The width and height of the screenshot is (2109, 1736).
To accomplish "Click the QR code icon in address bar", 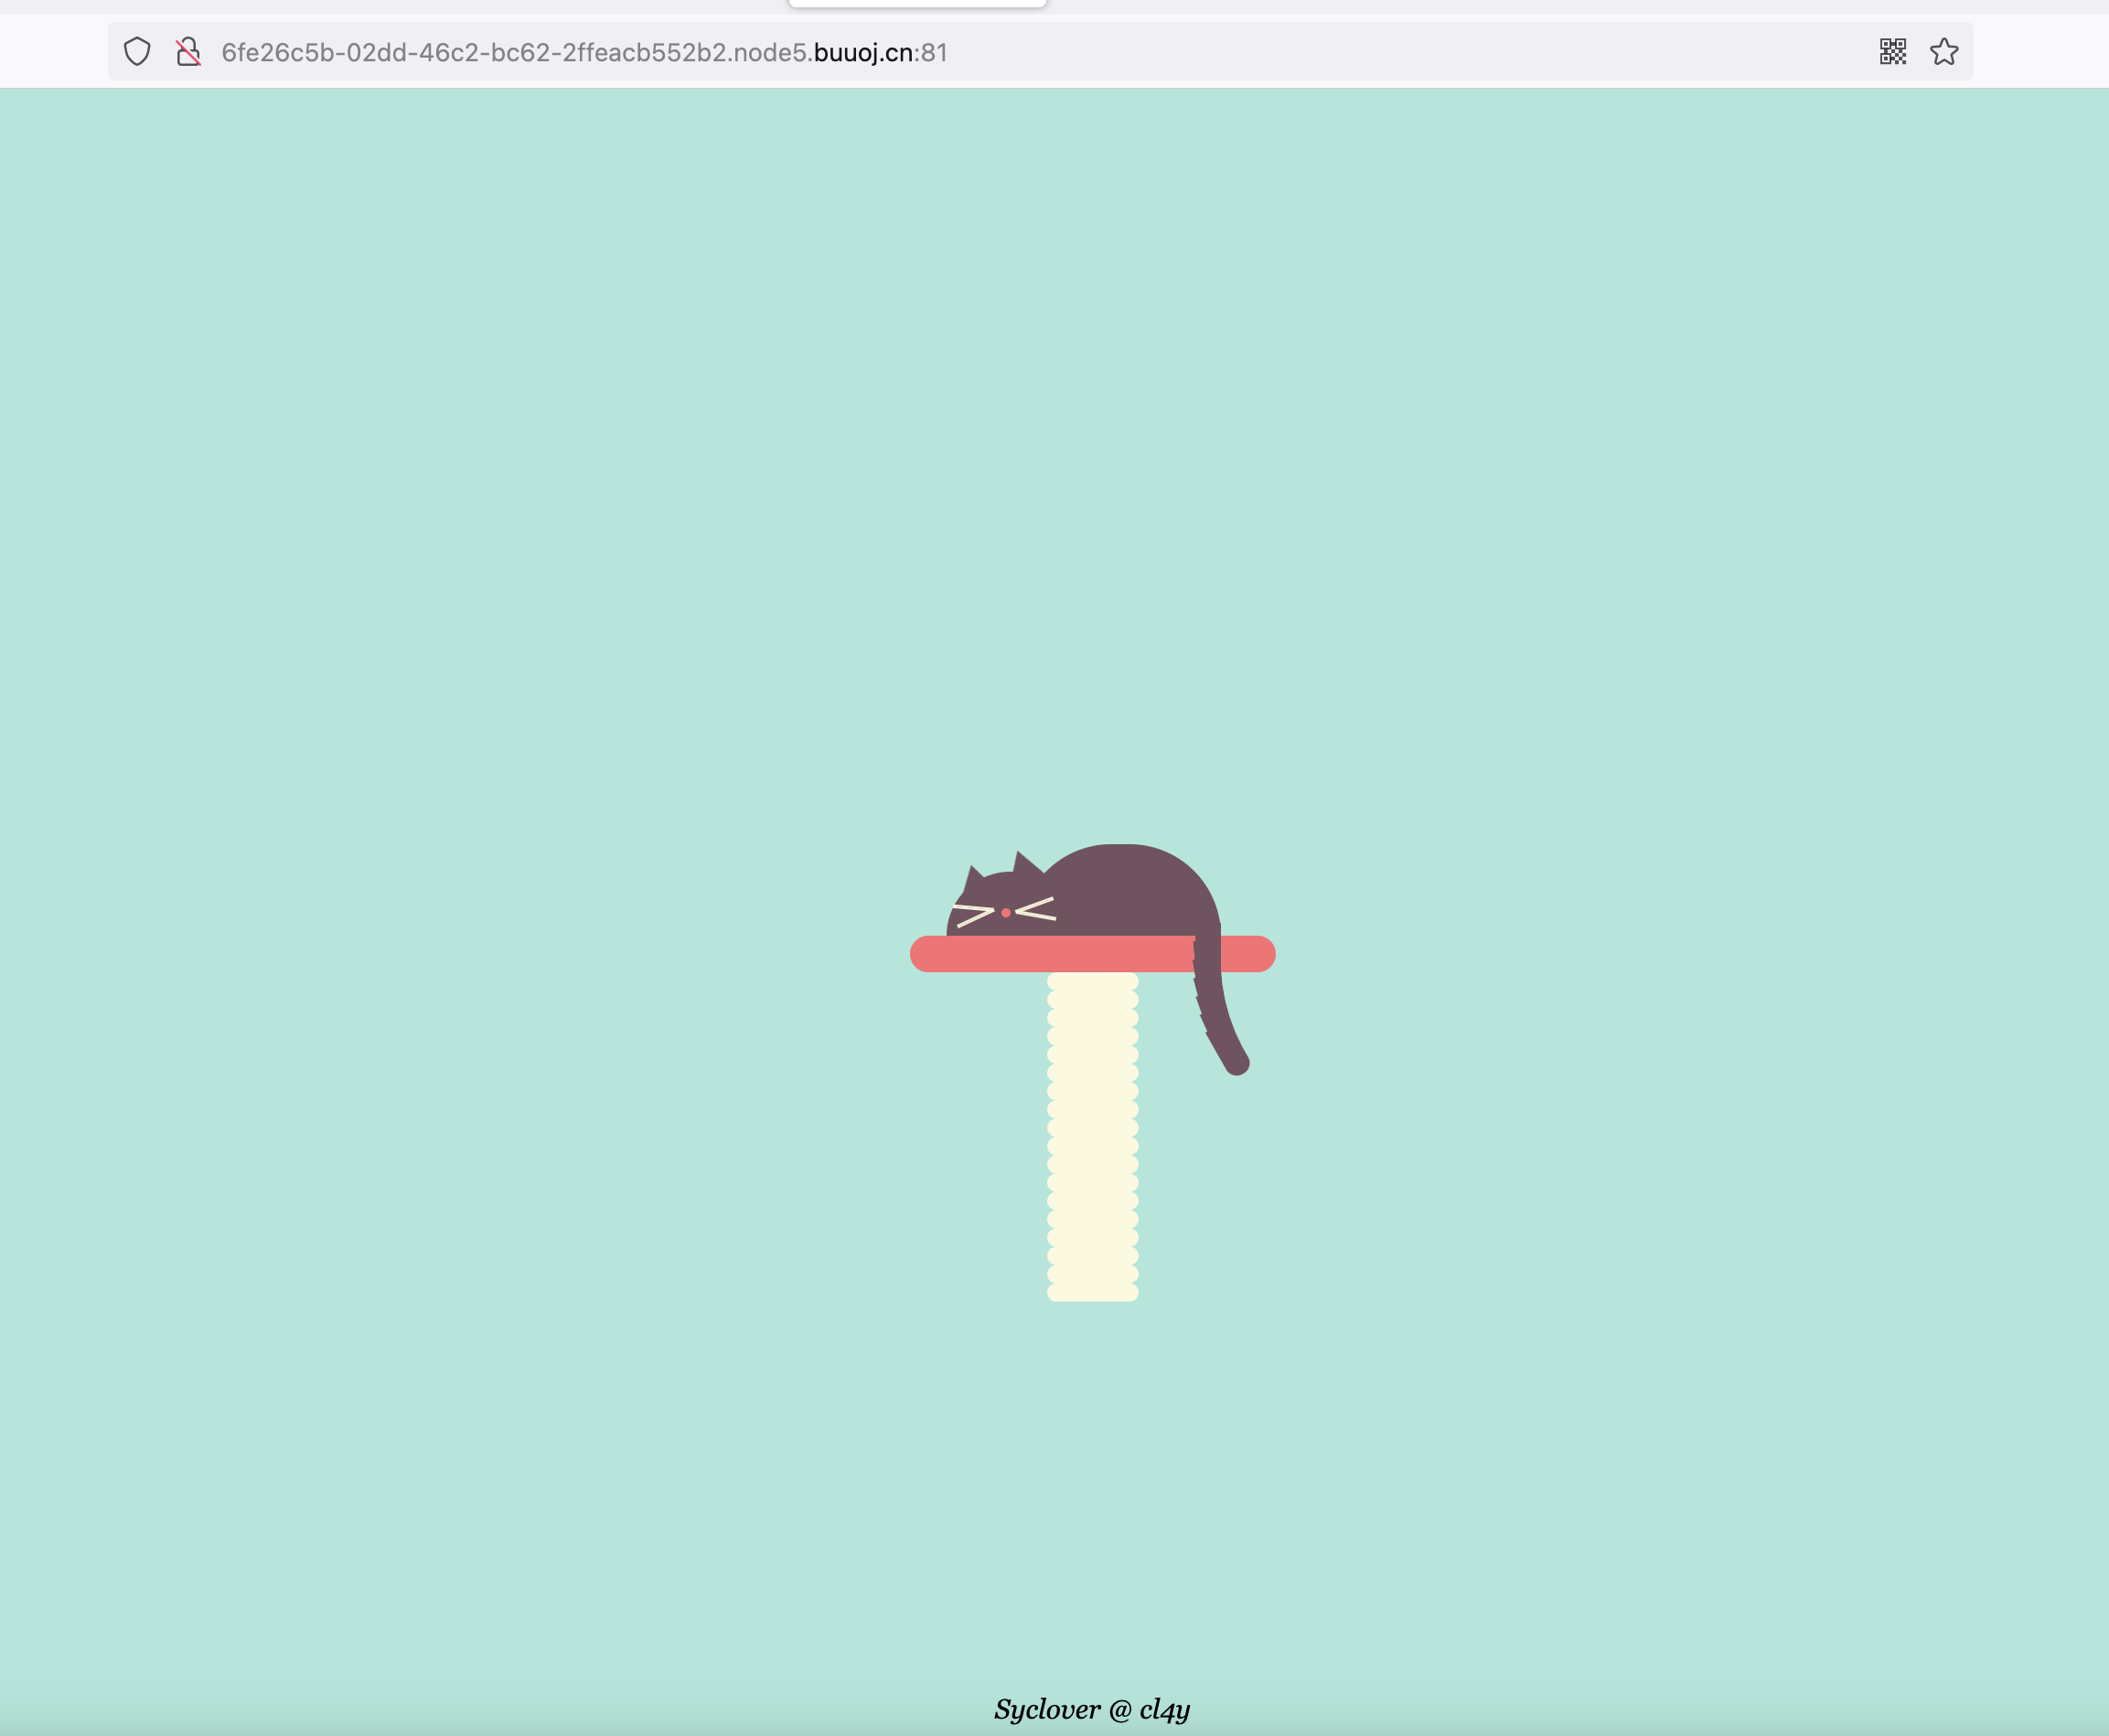I will 1892,52.
